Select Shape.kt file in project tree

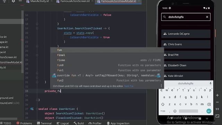(4, 42)
